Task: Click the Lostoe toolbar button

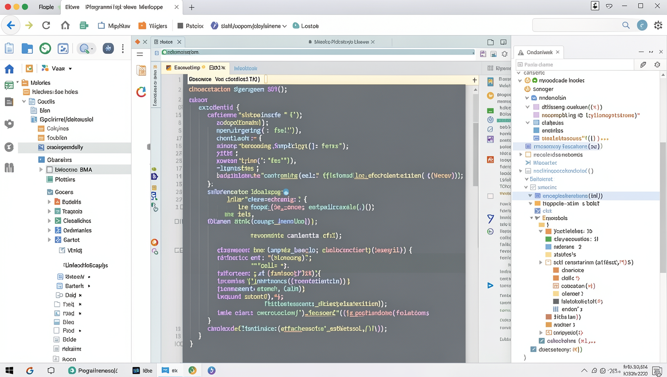Action: (306, 26)
